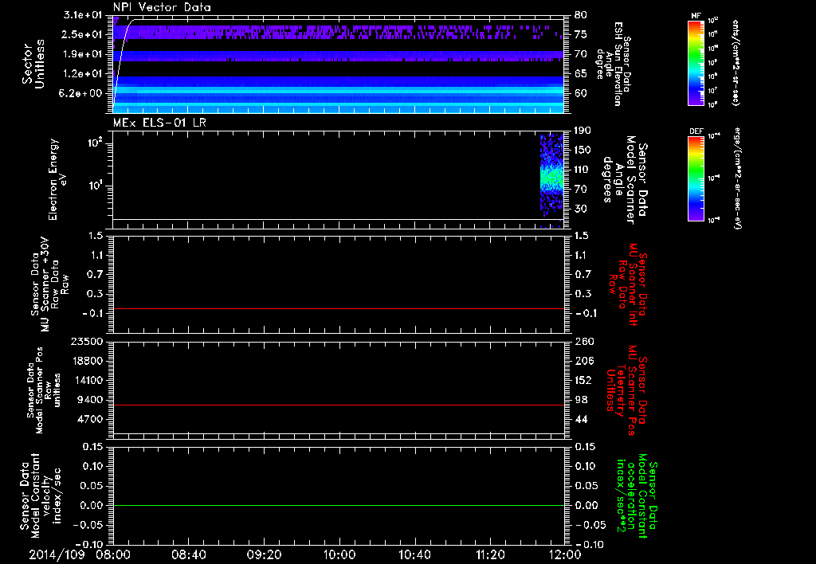Click the 44 telemetry tick label
Viewport: 816px width, 564px height.
pyautogui.click(x=580, y=419)
